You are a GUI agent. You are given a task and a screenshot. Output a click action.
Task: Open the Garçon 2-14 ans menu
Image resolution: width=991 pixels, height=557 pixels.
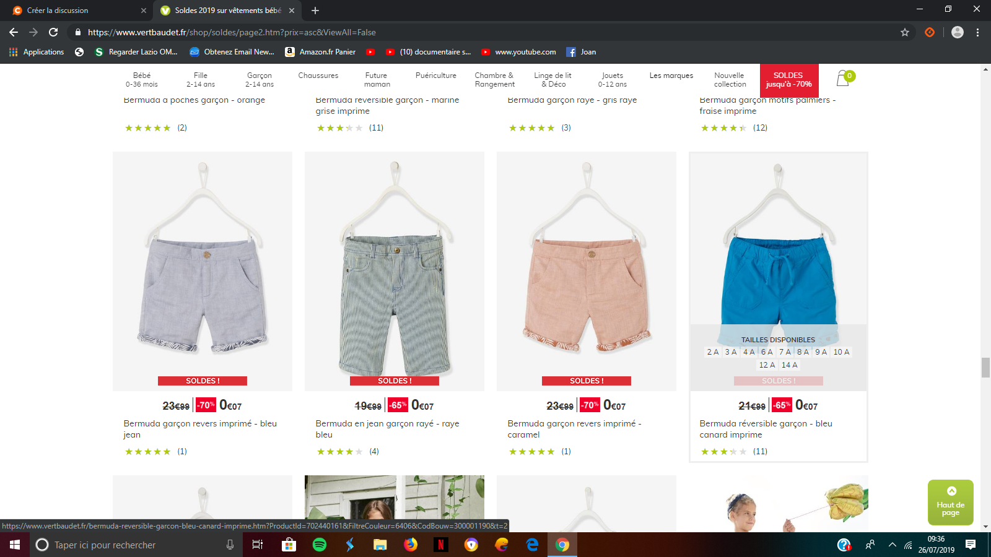click(x=259, y=80)
